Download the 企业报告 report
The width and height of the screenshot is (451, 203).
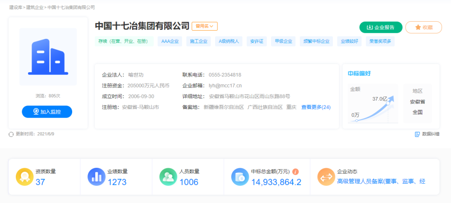tap(381, 28)
